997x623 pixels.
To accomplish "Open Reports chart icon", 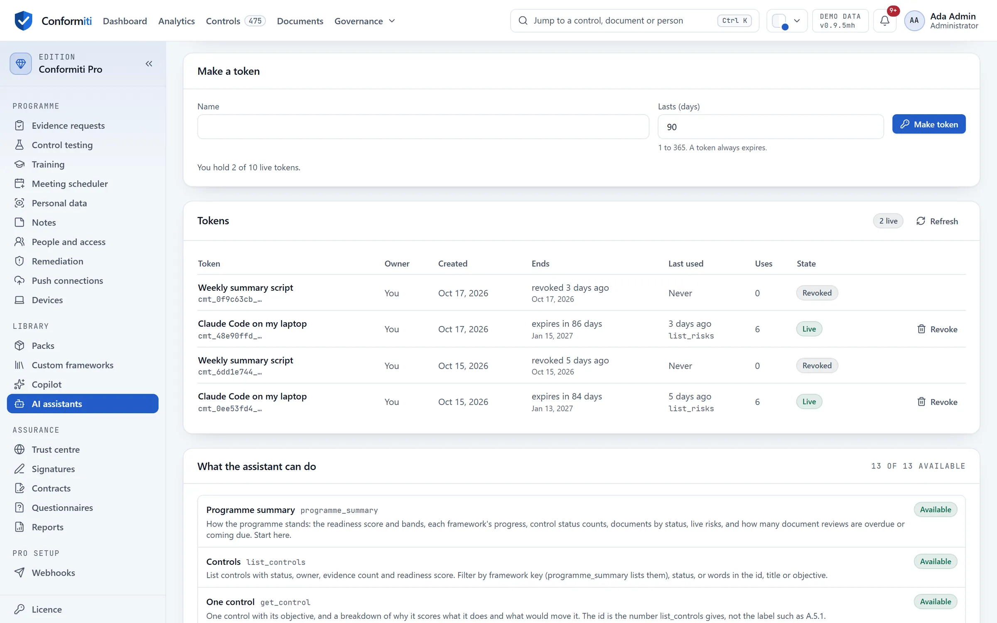I will tap(19, 527).
